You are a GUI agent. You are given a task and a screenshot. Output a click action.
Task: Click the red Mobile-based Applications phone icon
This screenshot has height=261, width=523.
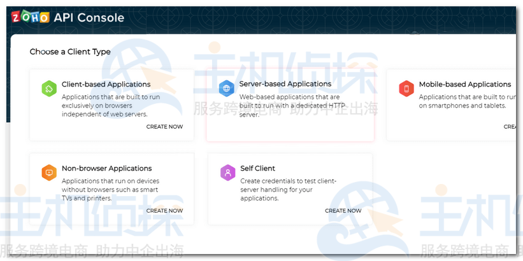click(x=406, y=88)
